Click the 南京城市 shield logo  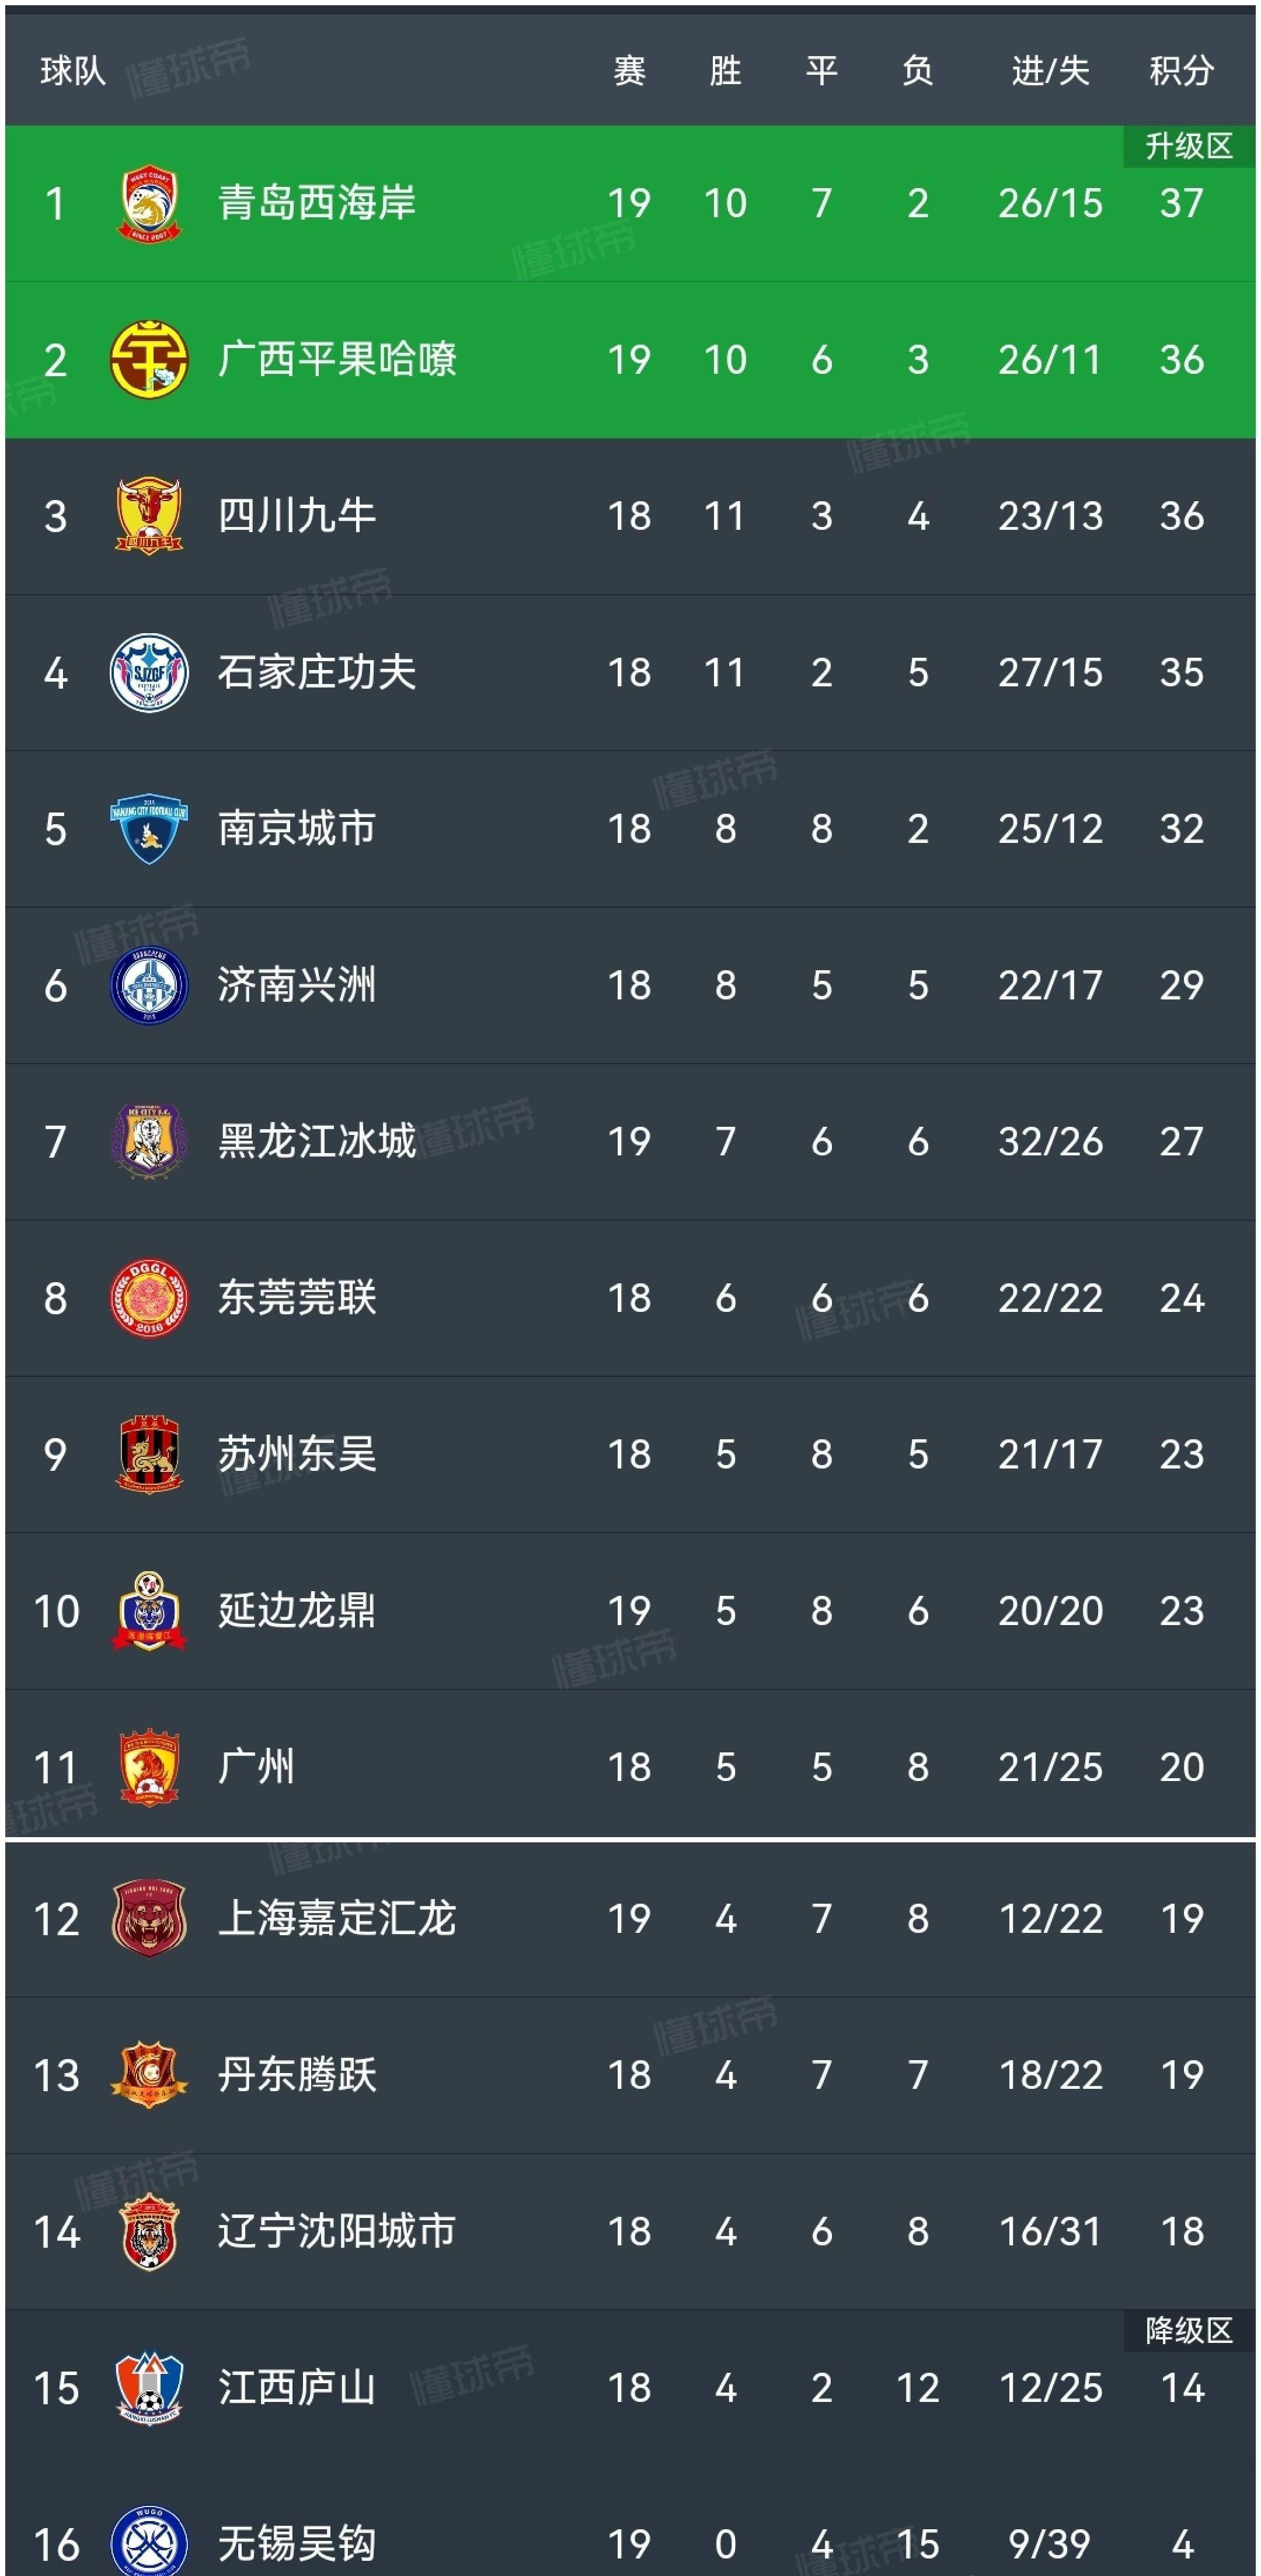click(149, 829)
